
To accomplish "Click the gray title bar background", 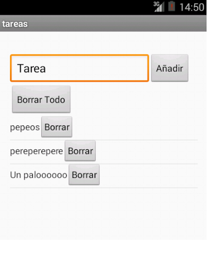I will pos(116,23).
